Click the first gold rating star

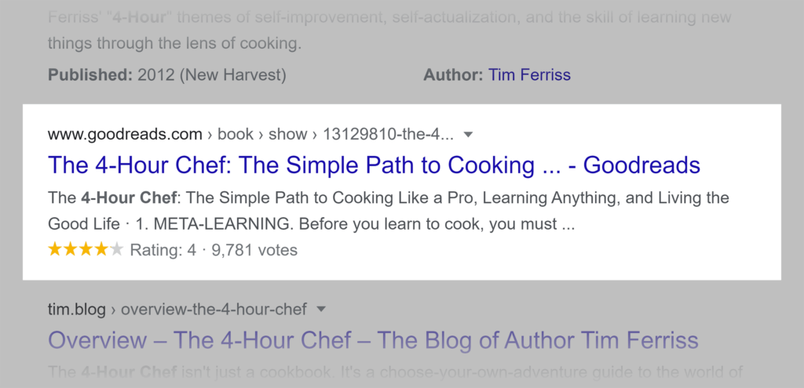click(55, 250)
